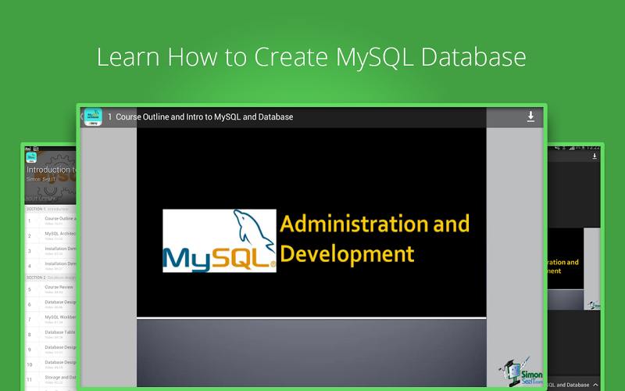Click the SECTION 2 Database design header
Screen dimensions: 625x391
tap(50, 278)
